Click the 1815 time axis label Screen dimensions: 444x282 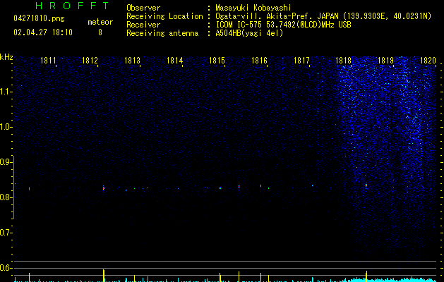pyautogui.click(x=217, y=61)
